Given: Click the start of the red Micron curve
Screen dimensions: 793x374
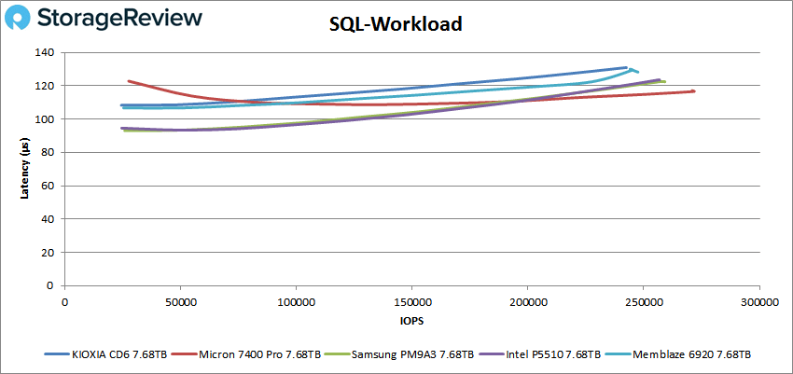Looking at the screenshot, I should click(129, 81).
